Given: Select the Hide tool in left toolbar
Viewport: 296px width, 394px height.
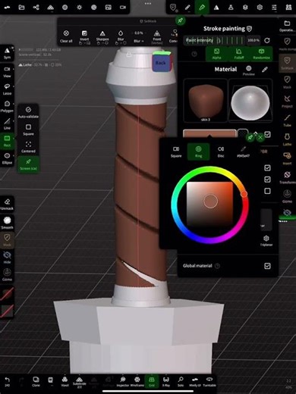Looking at the screenshot, I should [x=7, y=258].
